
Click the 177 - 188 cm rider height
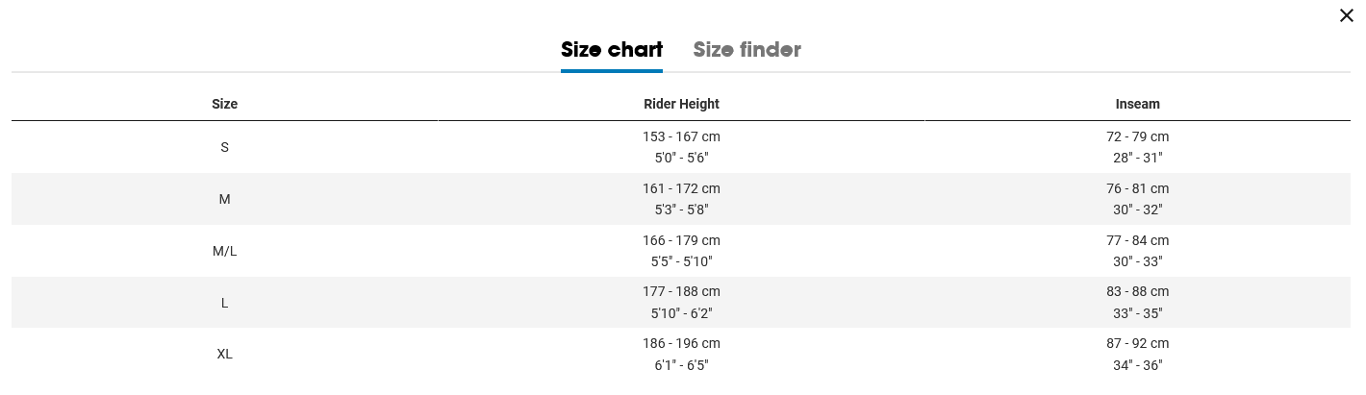click(681, 291)
